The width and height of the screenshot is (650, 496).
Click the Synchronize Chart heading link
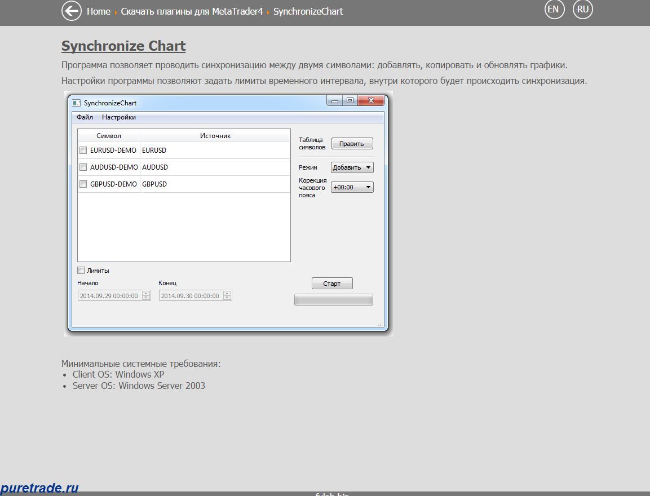tap(123, 46)
